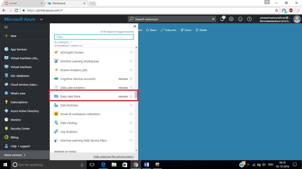Open the user account menu
This screenshot has width=302, height=169.
coord(278,19)
